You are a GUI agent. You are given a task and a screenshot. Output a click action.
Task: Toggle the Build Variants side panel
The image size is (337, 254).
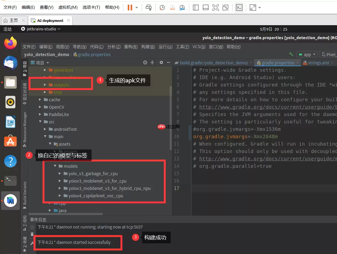click(25, 193)
